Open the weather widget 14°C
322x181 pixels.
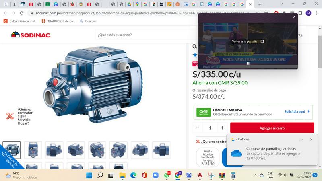coord(21,175)
